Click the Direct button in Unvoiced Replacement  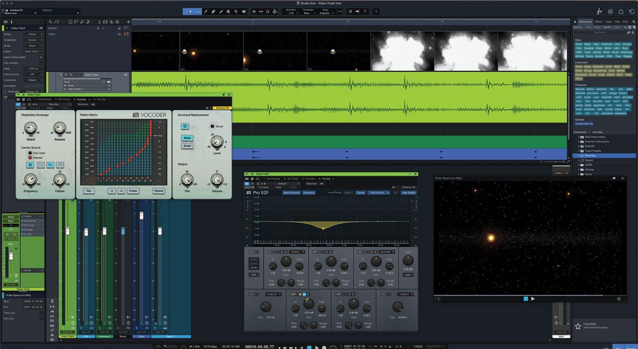point(187,146)
